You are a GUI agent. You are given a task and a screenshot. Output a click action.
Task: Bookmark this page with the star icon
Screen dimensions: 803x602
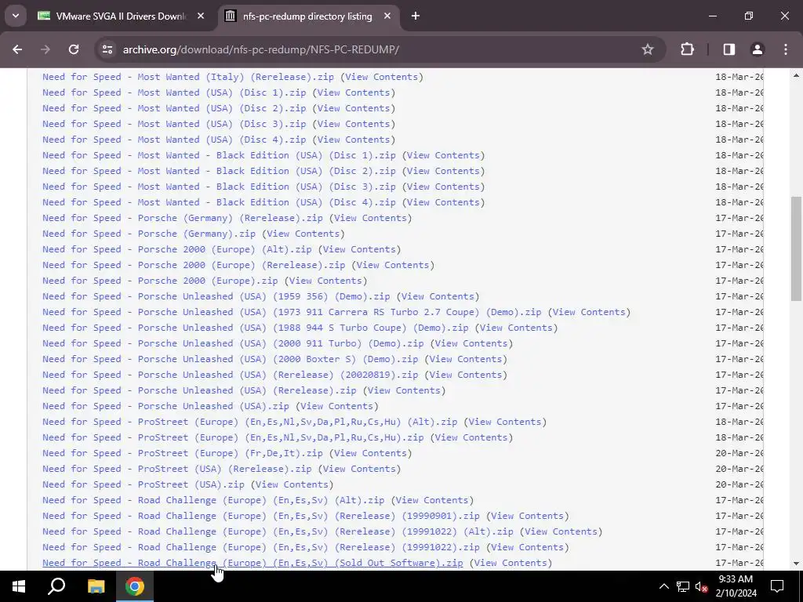pyautogui.click(x=648, y=49)
